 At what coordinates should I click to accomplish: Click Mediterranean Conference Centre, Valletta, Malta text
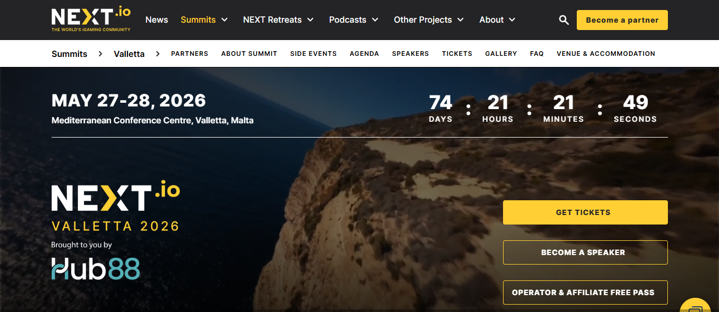153,121
